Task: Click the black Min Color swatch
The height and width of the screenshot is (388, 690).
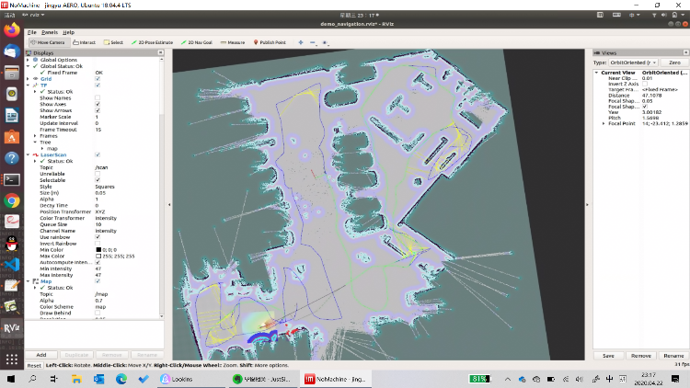Action: tap(98, 249)
